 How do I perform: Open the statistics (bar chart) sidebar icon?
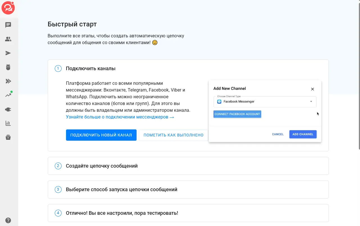pos(8,123)
